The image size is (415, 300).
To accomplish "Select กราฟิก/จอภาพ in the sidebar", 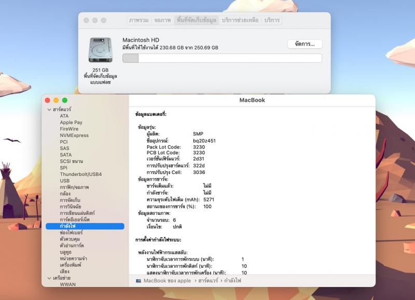I will pos(74,187).
